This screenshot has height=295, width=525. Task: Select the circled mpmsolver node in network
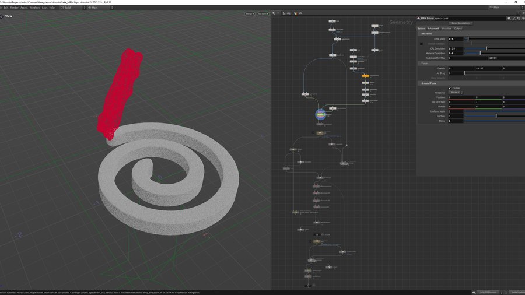320,115
